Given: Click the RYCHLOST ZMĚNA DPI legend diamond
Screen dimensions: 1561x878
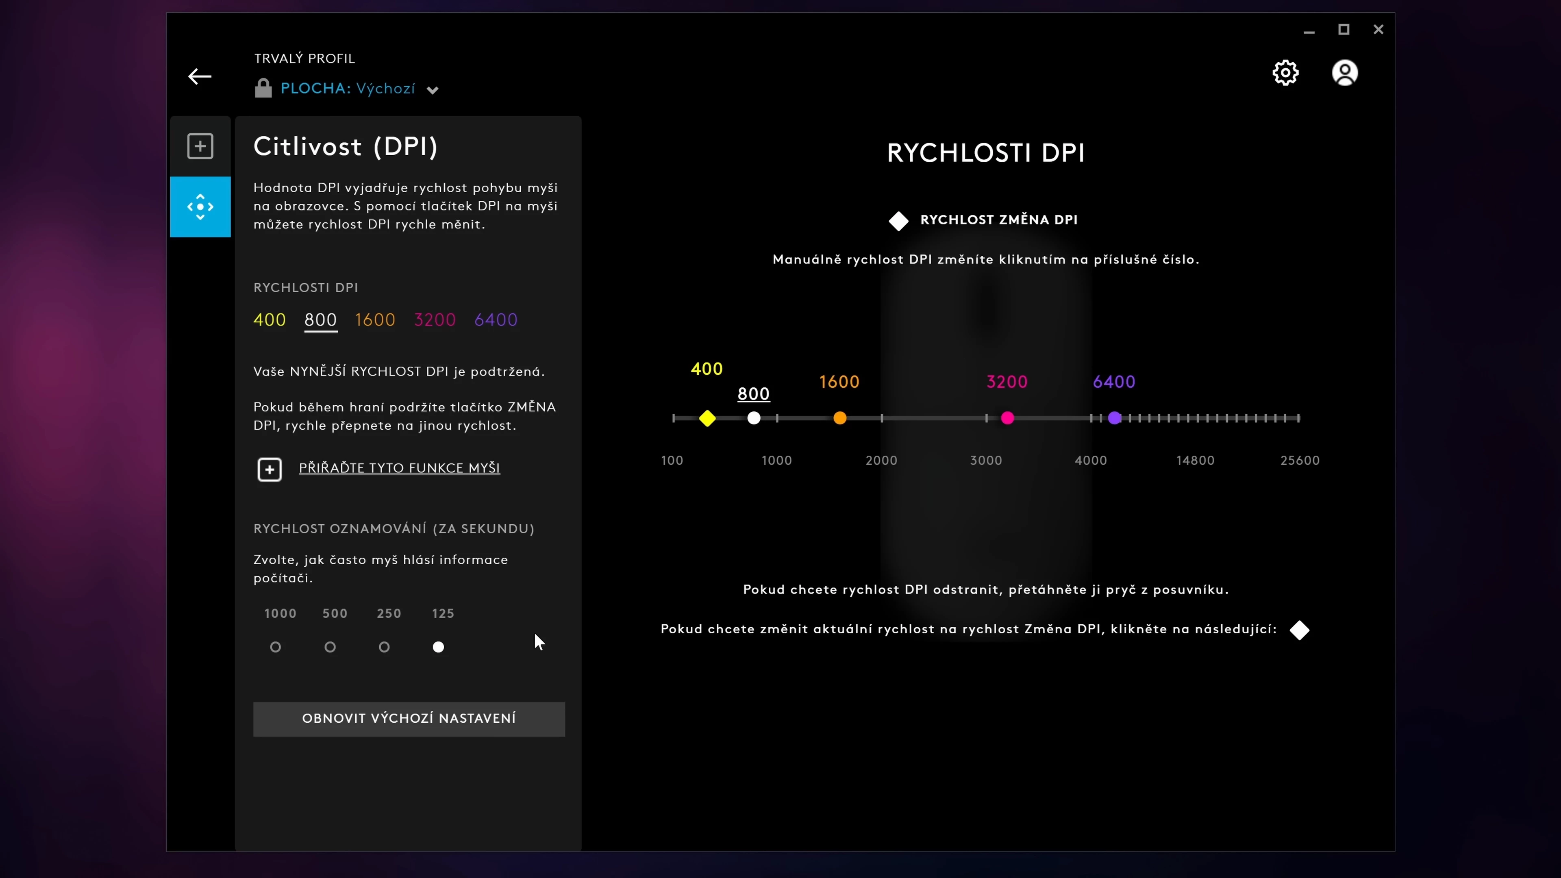Looking at the screenshot, I should coord(899,221).
